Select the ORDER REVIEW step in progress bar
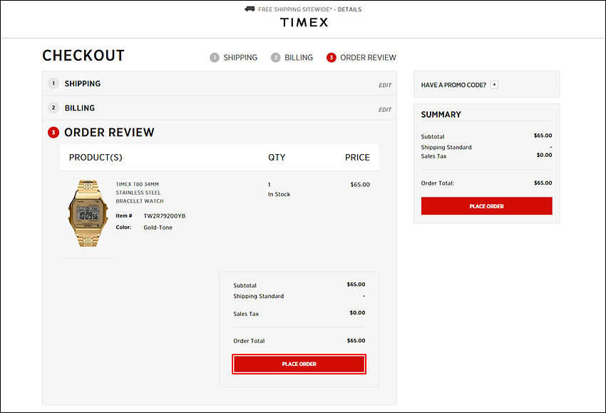The image size is (606, 413). (x=368, y=58)
